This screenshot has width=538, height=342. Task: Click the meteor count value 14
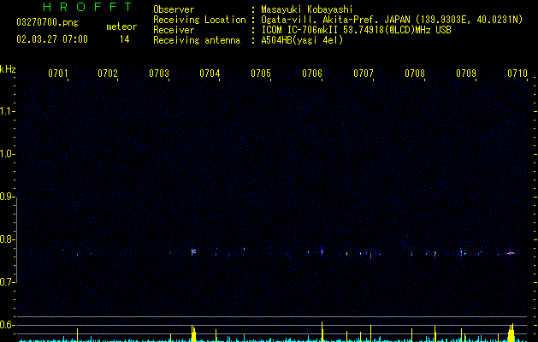pos(124,39)
